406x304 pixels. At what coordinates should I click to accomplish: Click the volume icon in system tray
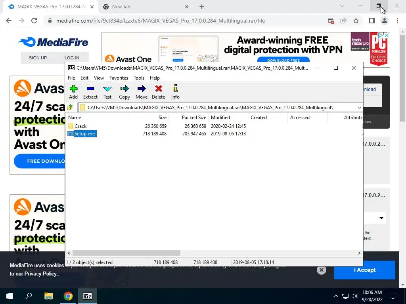(x=354, y=296)
